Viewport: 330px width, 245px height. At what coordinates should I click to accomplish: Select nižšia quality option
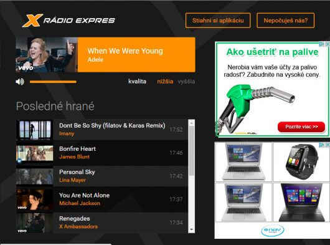pyautogui.click(x=165, y=82)
